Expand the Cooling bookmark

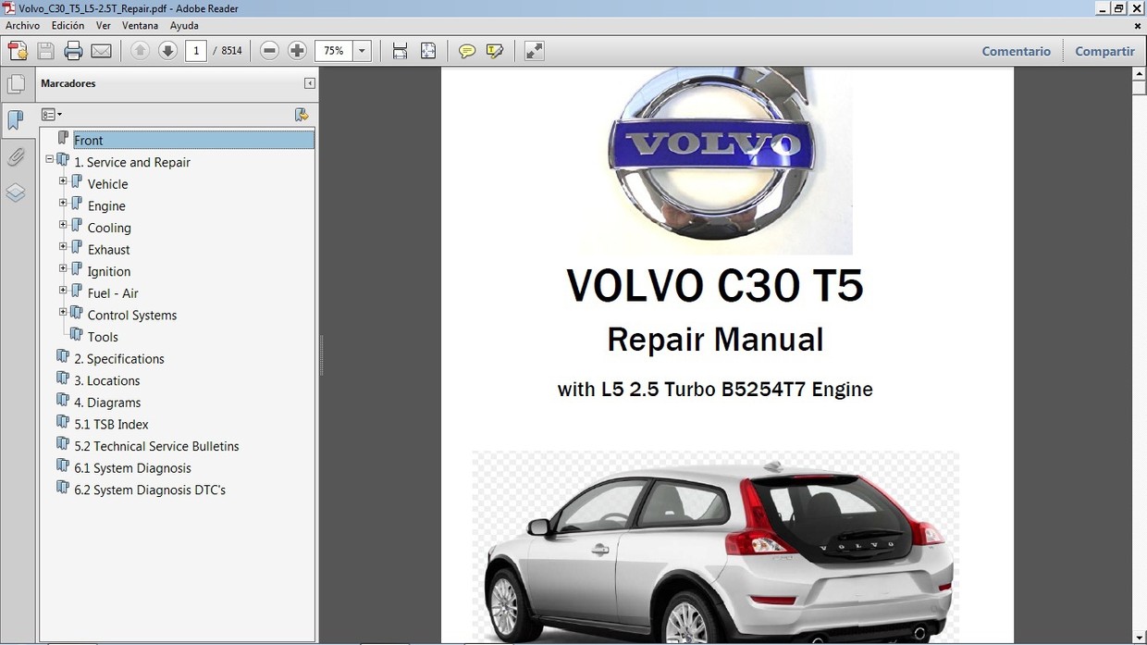(x=63, y=225)
